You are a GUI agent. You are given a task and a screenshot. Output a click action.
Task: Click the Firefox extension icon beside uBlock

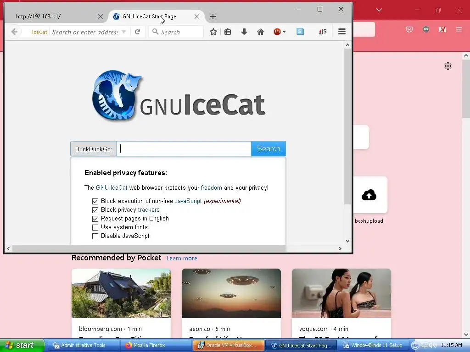442,29
